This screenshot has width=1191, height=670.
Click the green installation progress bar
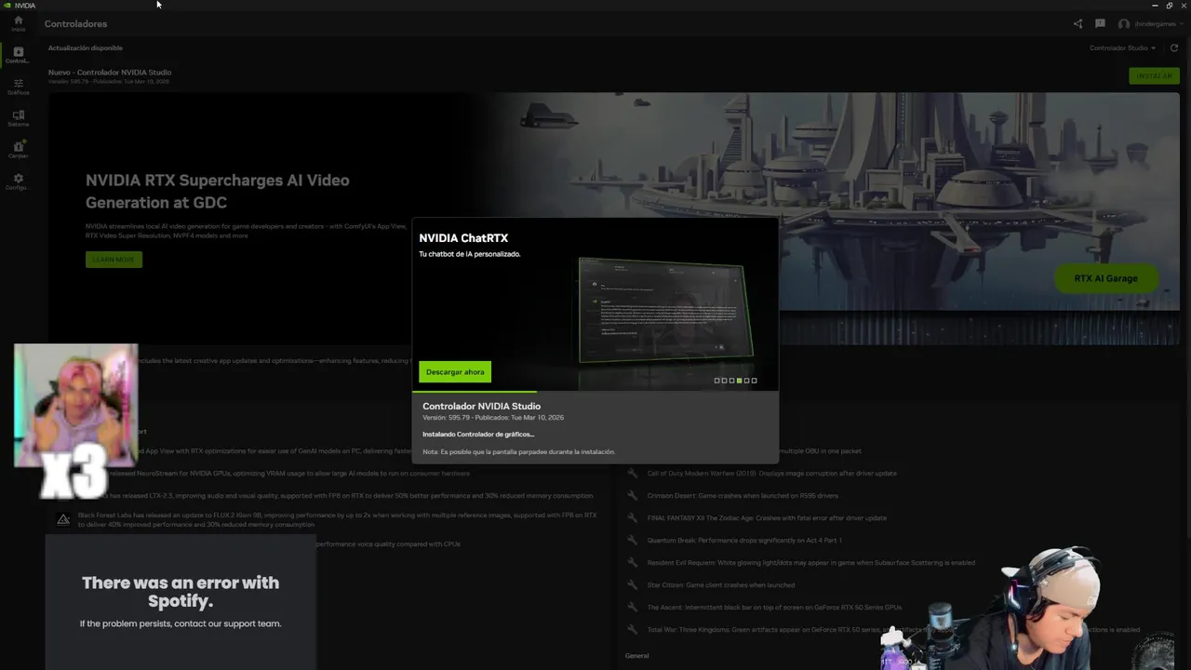[475, 392]
